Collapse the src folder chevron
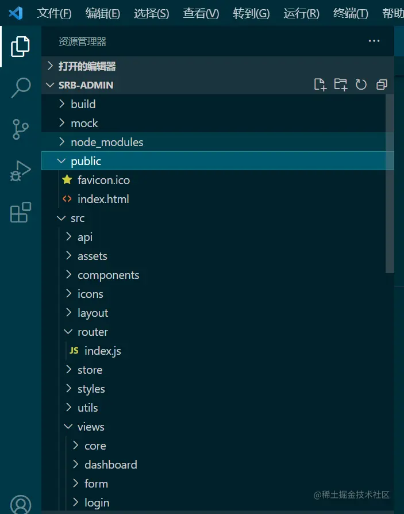The height and width of the screenshot is (514, 404). 61,218
